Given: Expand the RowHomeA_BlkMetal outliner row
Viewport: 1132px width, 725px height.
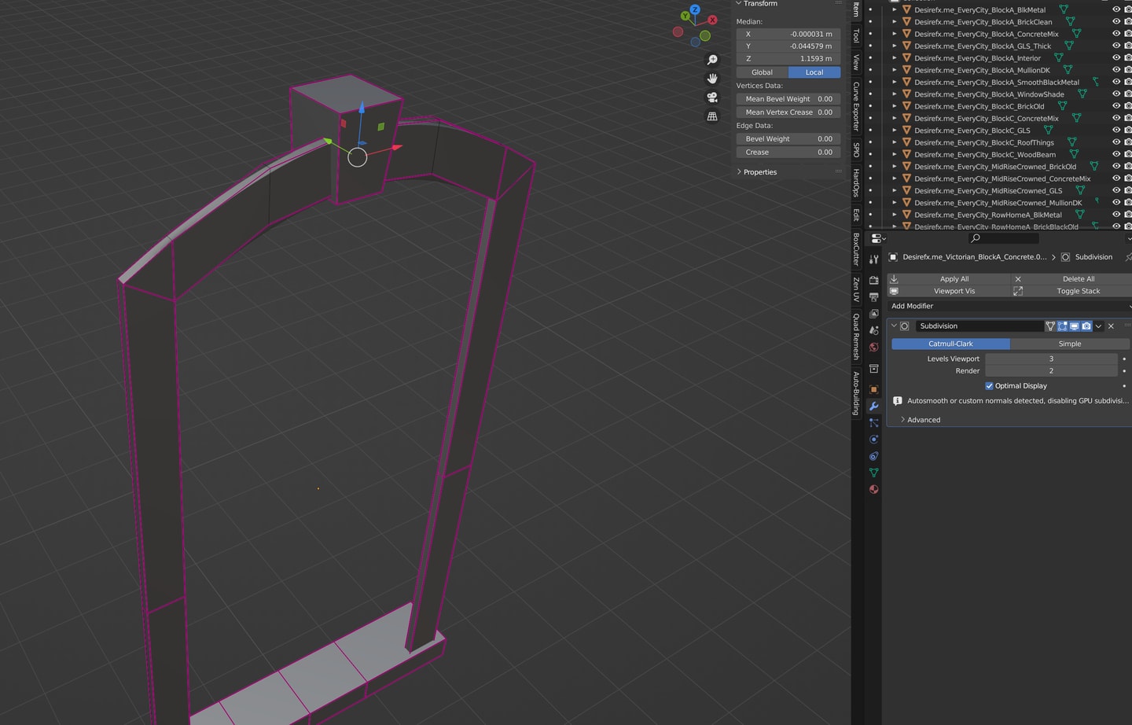Looking at the screenshot, I should pos(894,215).
